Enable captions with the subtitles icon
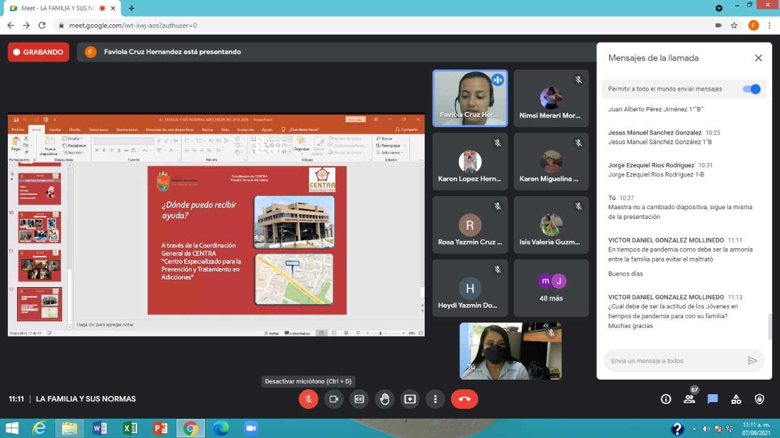The width and height of the screenshot is (780, 438). coord(360,399)
